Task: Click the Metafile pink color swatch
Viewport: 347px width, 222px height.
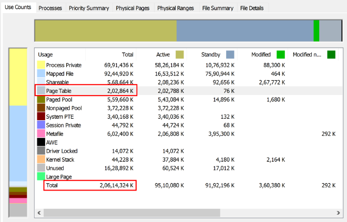Action: click(41, 134)
